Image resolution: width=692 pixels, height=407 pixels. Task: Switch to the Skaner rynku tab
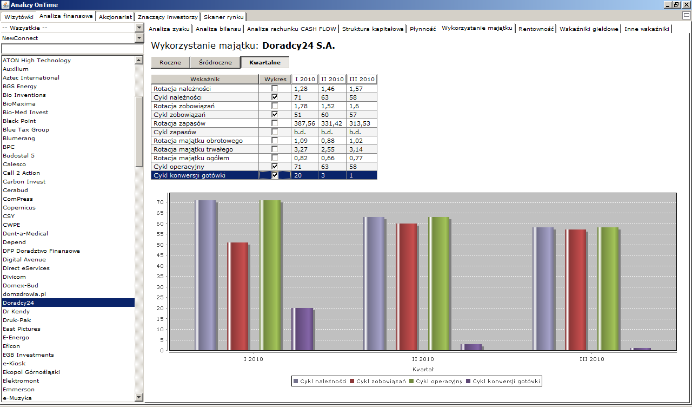click(x=224, y=17)
